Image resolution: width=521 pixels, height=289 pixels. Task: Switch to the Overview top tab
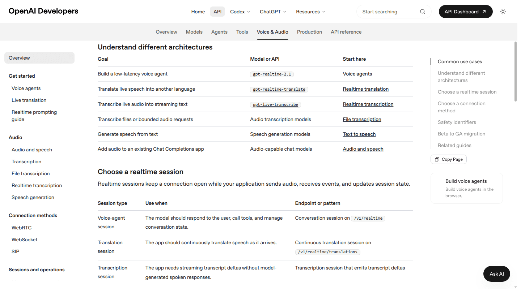pyautogui.click(x=166, y=32)
